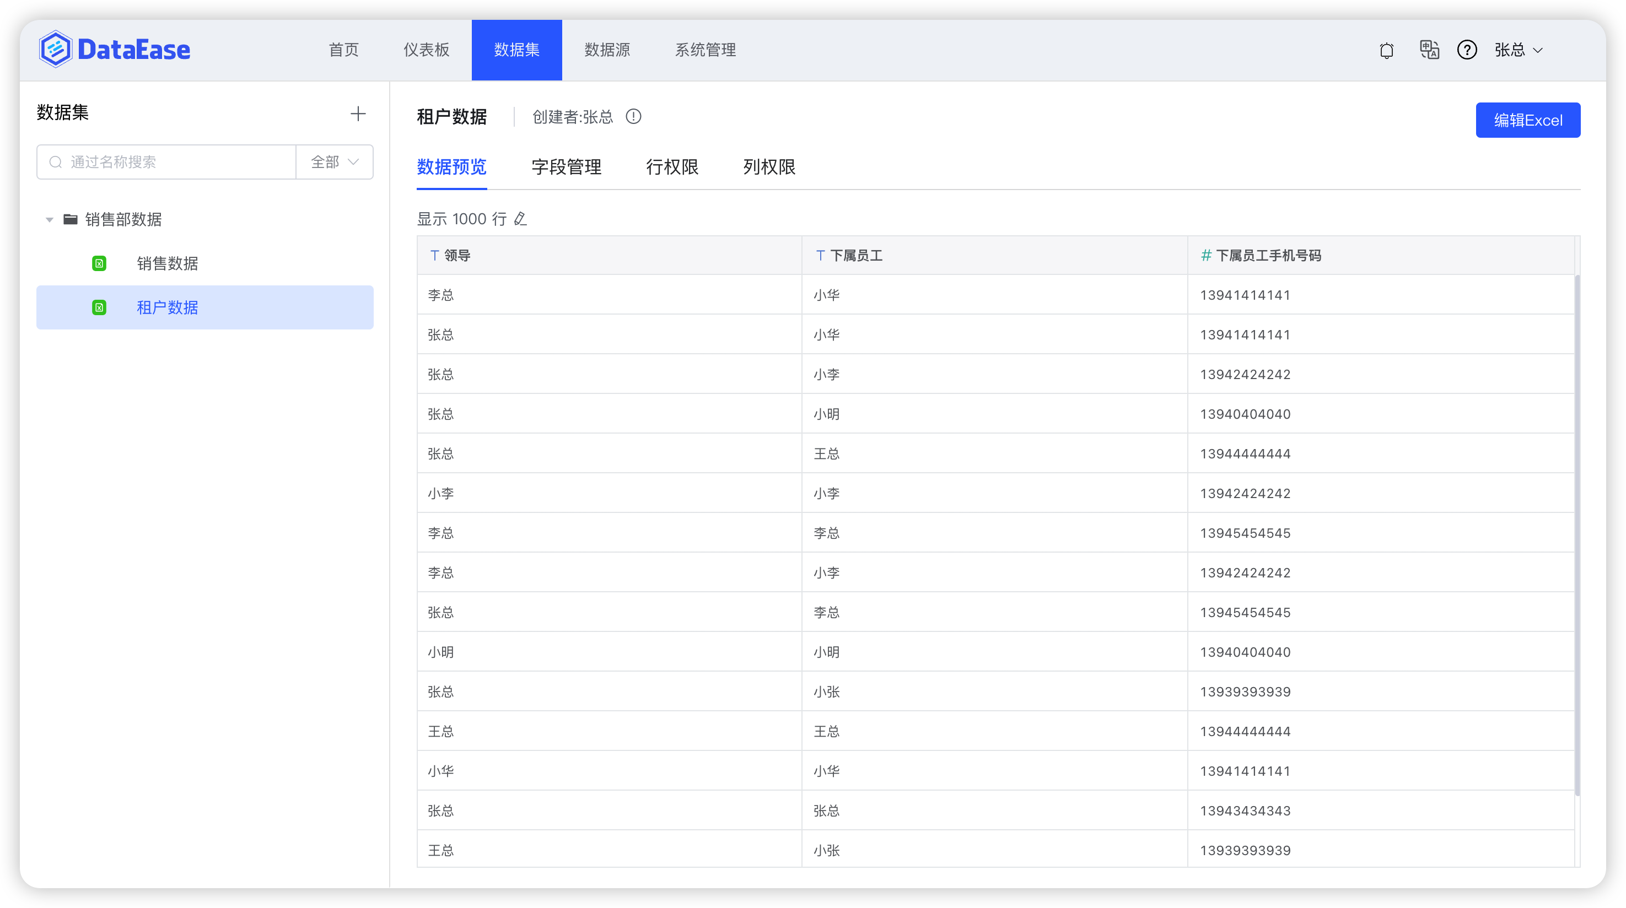Click the pencil icon to edit row count
Screen dimensions: 1626x908
point(520,219)
